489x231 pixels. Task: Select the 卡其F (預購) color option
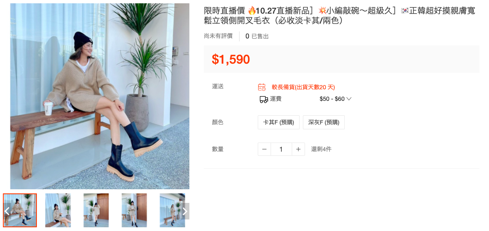coord(278,122)
